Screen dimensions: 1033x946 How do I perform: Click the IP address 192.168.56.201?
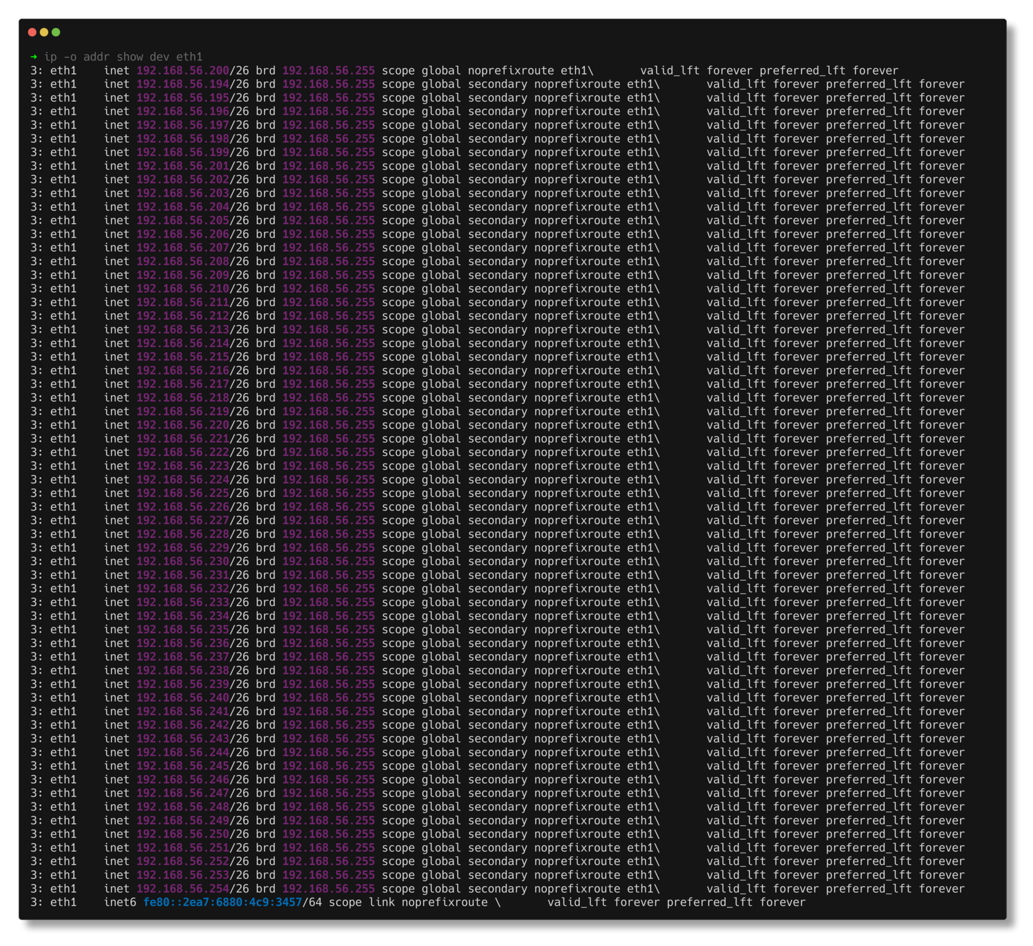coord(182,166)
